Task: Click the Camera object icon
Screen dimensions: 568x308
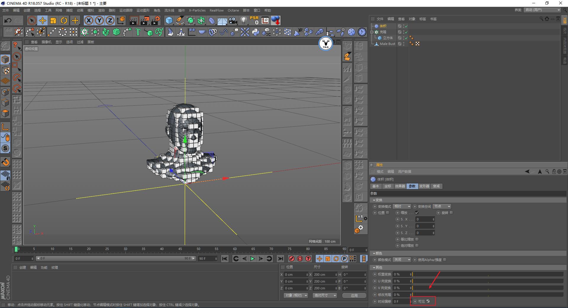Action: point(233,20)
